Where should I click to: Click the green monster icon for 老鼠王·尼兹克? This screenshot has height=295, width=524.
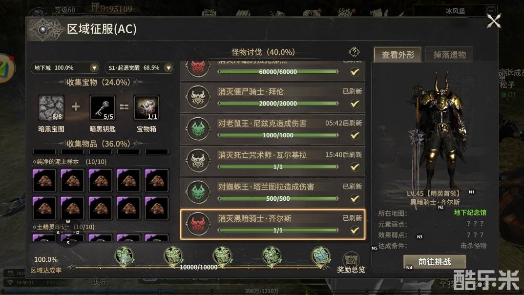click(198, 128)
